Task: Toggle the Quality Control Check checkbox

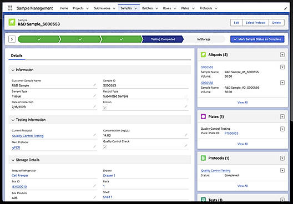Action: pyautogui.click(x=105, y=147)
